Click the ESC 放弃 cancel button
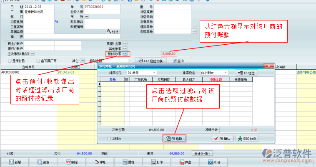This screenshot has width=316, height=167. tap(247, 139)
